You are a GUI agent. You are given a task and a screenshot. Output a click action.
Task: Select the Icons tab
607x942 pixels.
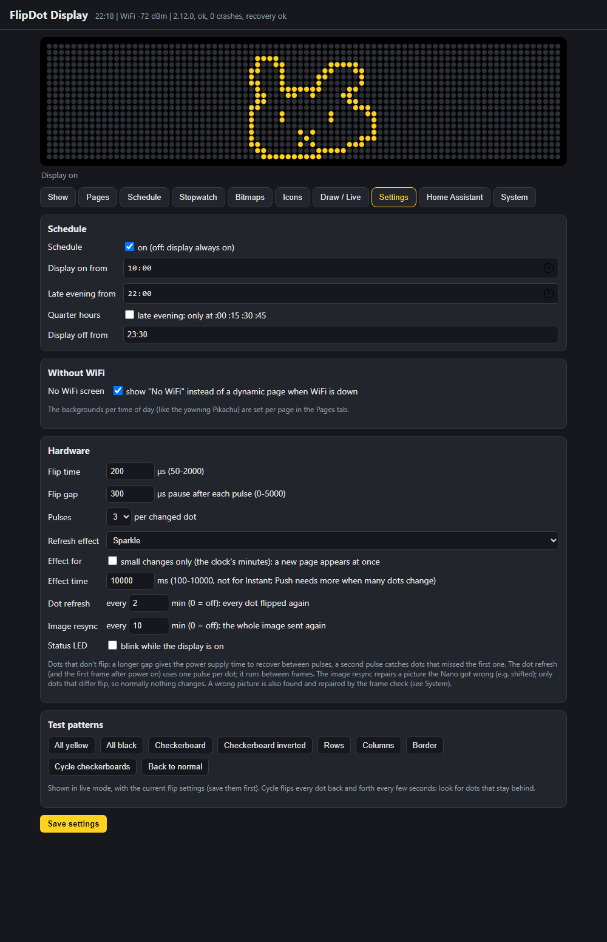click(293, 198)
